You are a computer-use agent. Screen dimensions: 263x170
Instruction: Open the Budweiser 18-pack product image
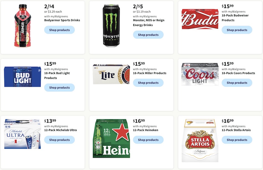click(x=200, y=19)
